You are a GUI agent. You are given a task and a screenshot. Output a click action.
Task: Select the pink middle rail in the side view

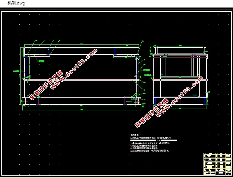[x=180, y=80]
